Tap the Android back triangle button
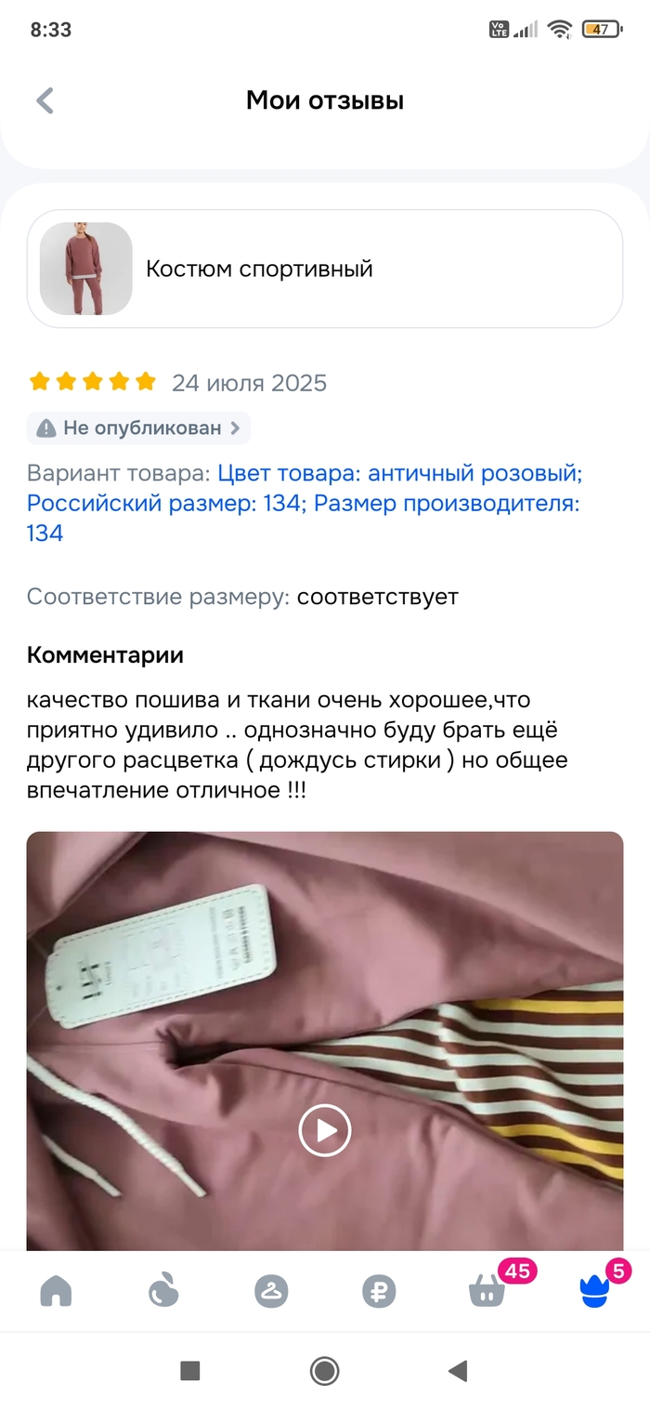The width and height of the screenshot is (650, 1410). click(x=457, y=1370)
